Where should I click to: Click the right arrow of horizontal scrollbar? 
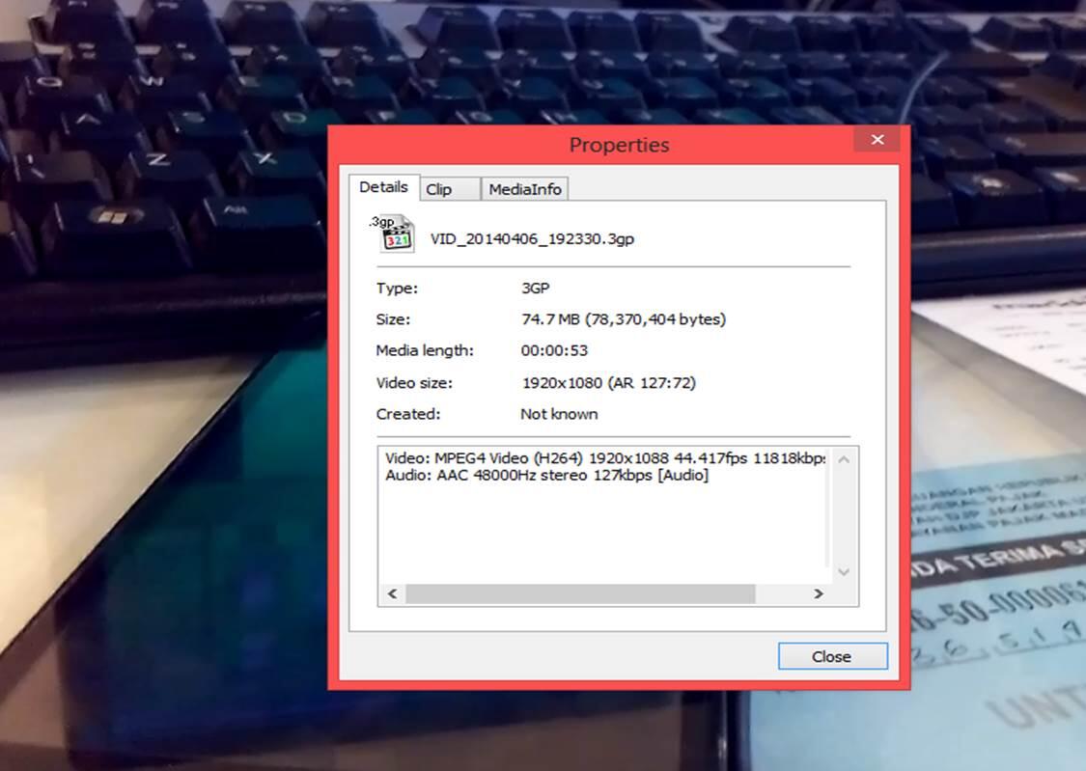pos(819,594)
